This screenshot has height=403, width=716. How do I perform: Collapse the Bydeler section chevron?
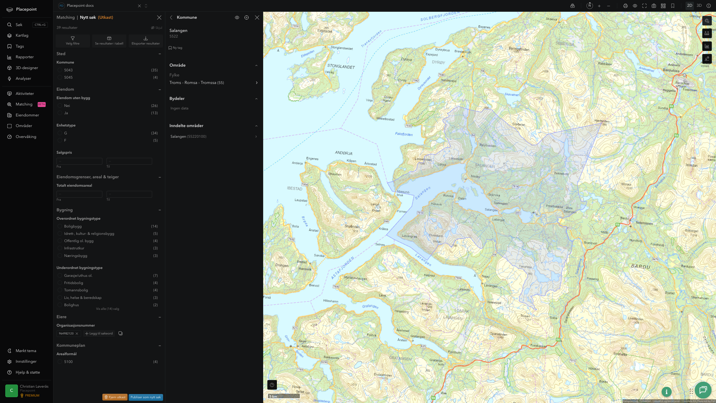coord(256,99)
